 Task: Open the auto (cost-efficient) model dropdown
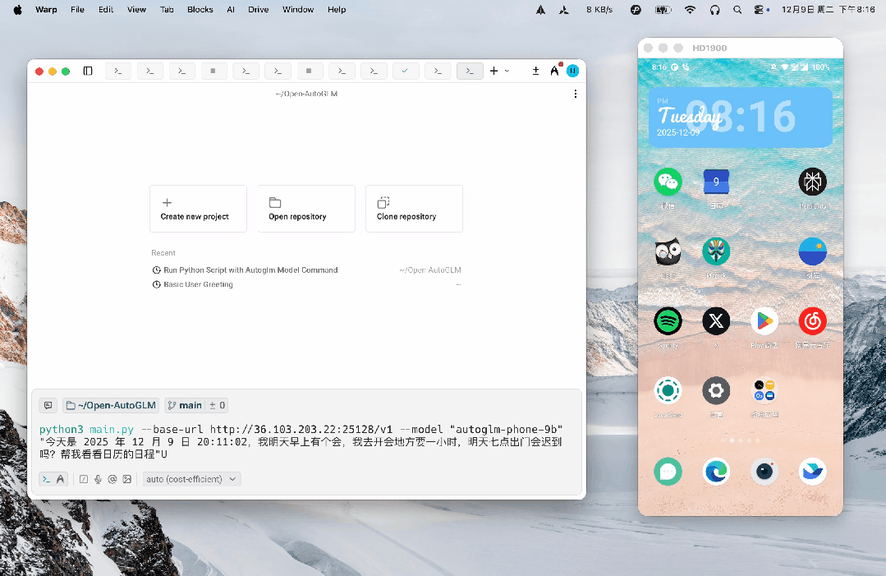point(191,479)
